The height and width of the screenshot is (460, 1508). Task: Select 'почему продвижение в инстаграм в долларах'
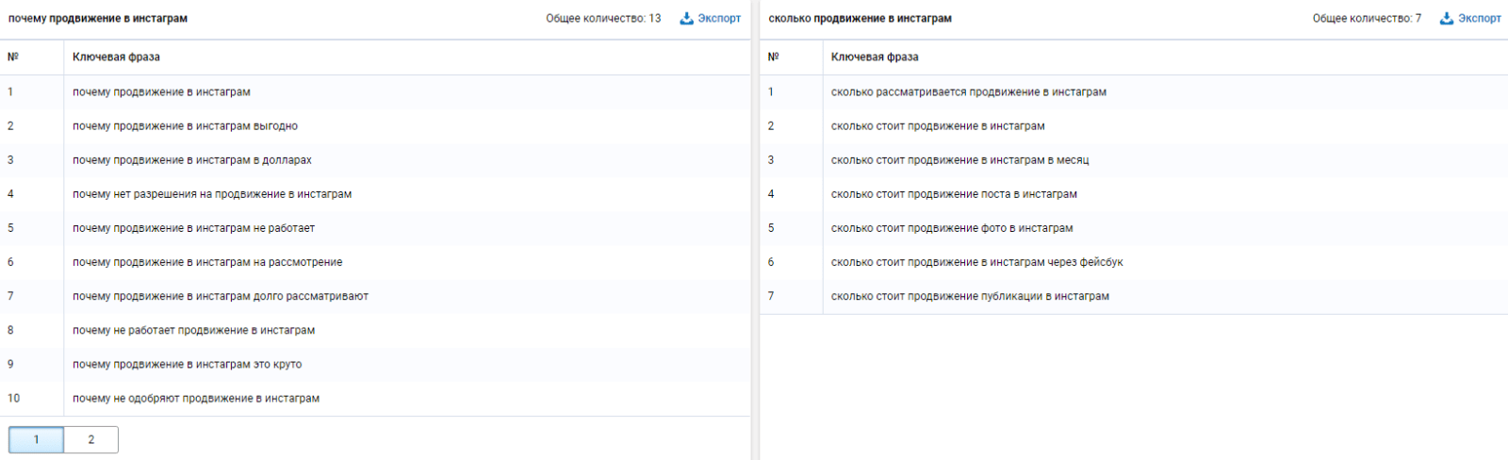pos(192,159)
